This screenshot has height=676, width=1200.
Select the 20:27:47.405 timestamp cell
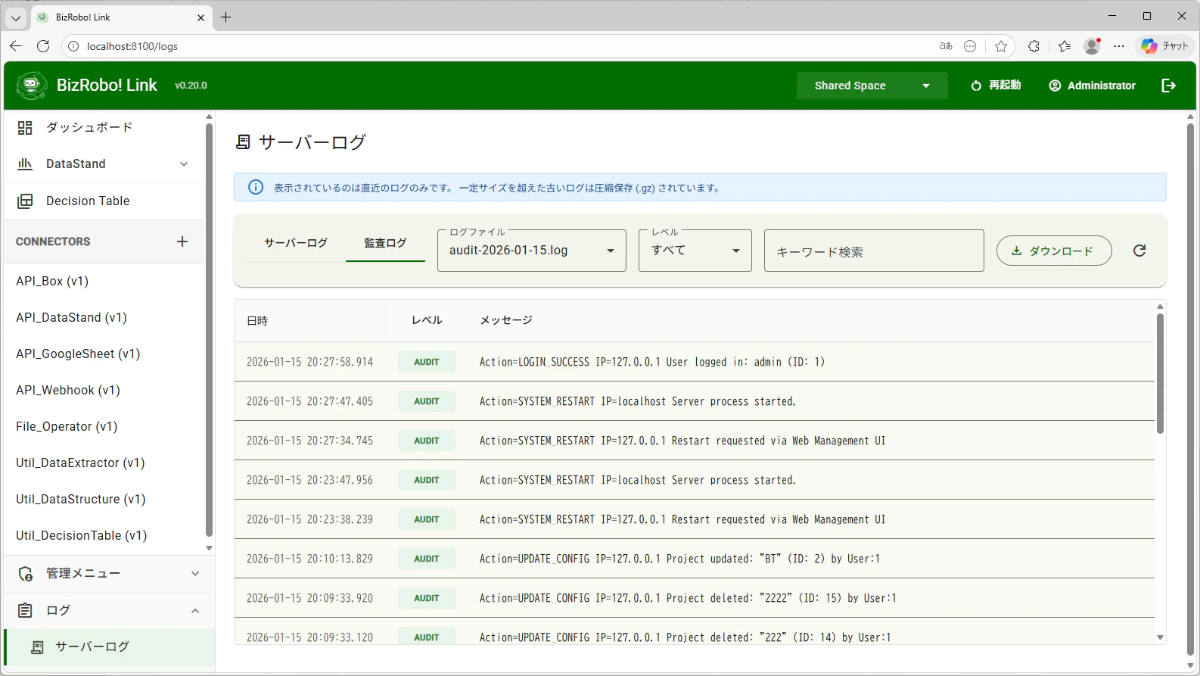tap(309, 401)
